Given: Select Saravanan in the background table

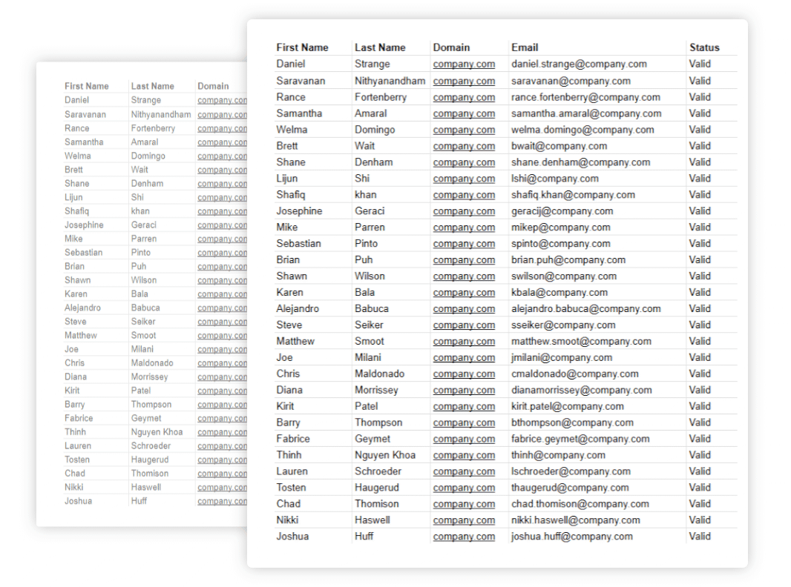Looking at the screenshot, I should pos(85,115).
